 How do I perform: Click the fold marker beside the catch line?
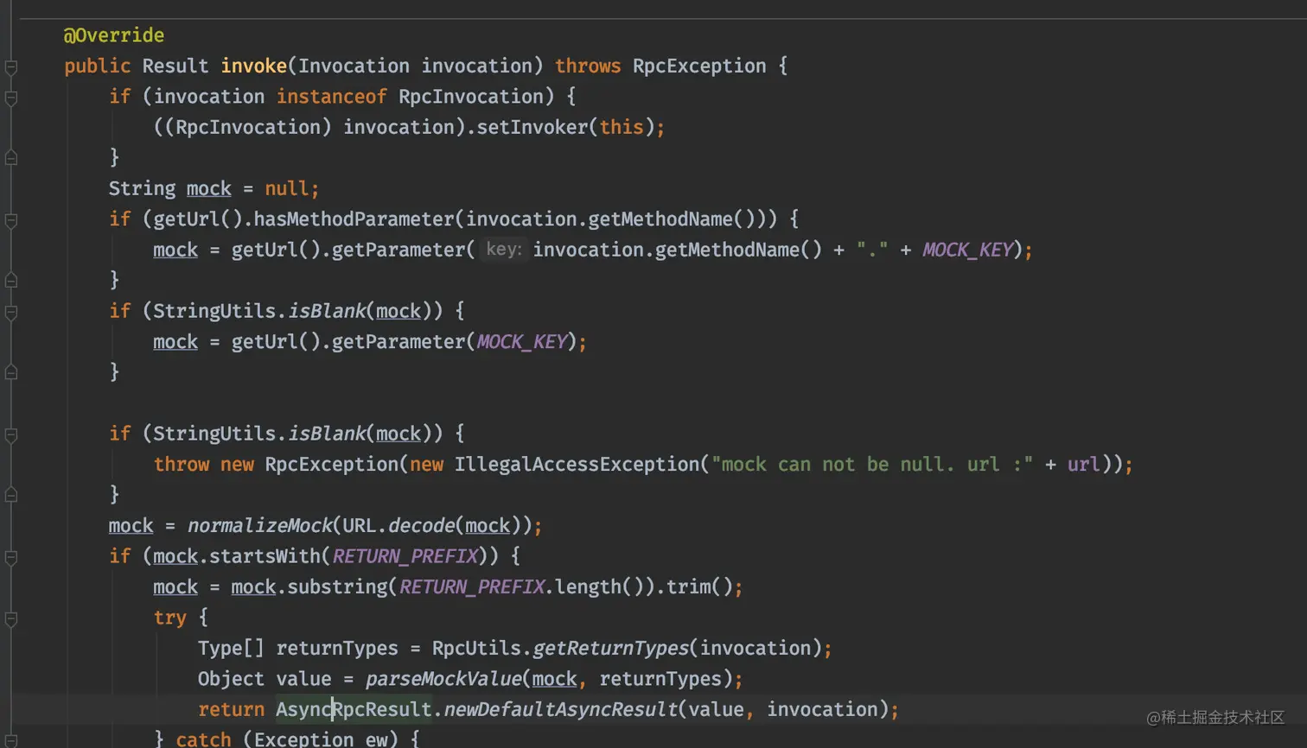point(11,740)
